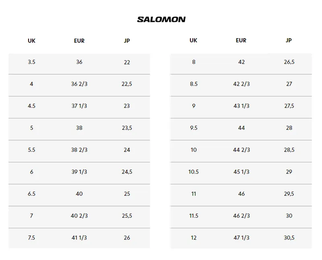Select the EUR 39 1/3 cell
Screen dimensions: 322x260
(79, 172)
